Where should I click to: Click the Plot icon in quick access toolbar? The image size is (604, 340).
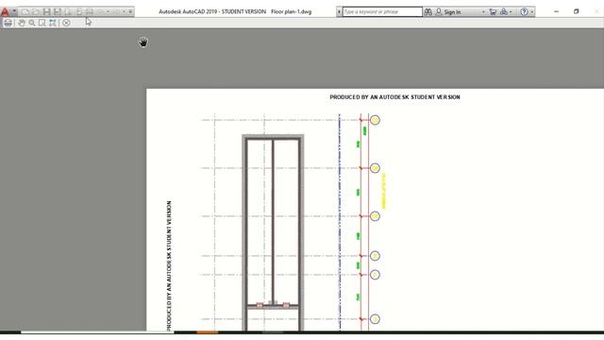(x=90, y=12)
